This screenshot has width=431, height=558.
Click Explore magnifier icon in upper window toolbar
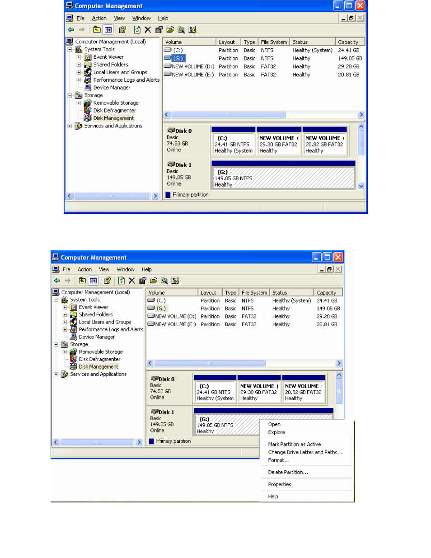(181, 30)
